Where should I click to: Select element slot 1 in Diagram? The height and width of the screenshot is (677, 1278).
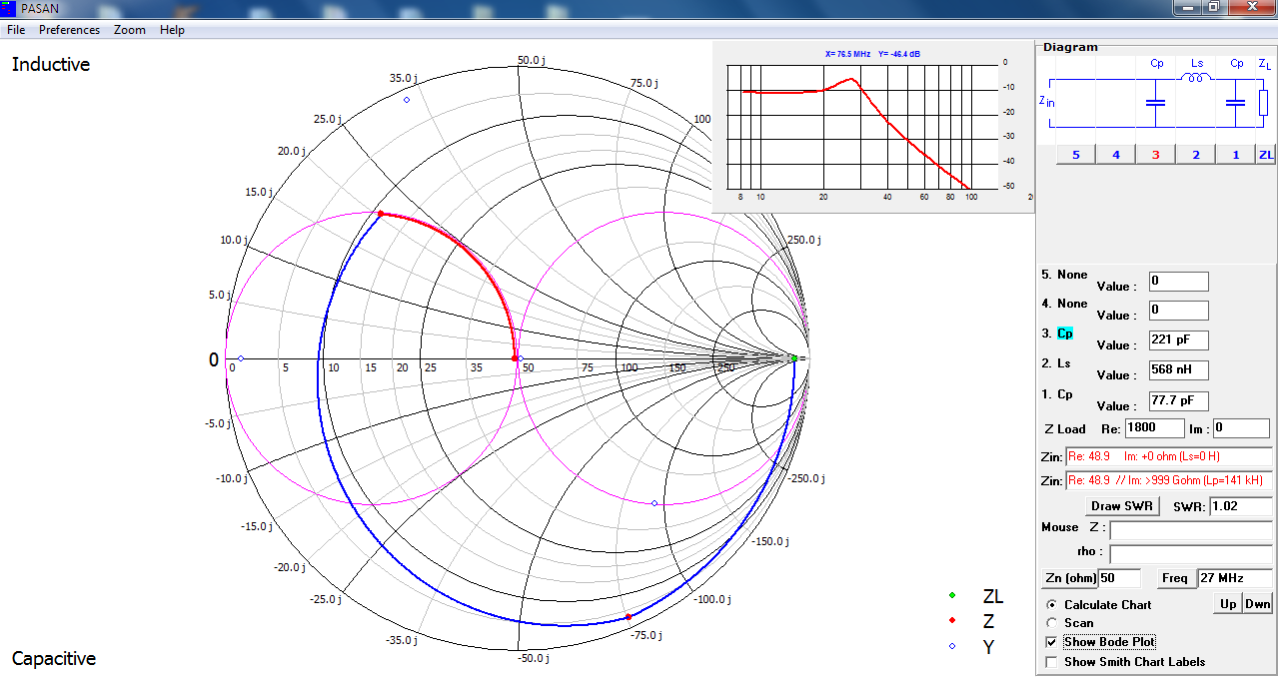tap(1236, 155)
